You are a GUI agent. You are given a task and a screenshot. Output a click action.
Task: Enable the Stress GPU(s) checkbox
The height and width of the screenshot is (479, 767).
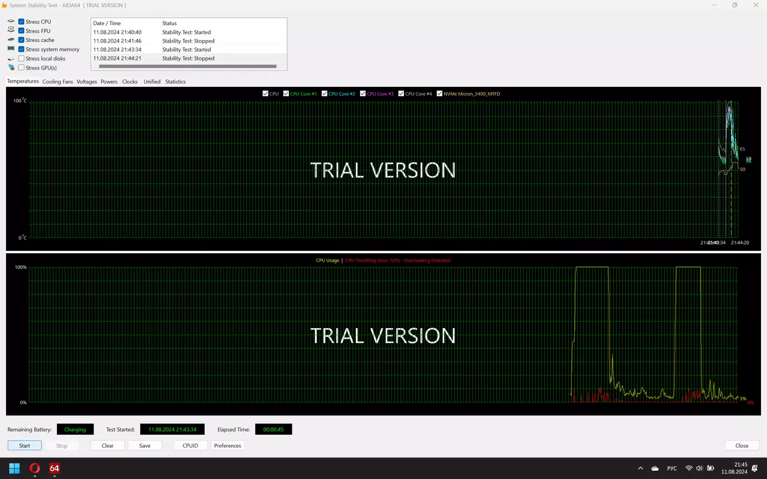(22, 68)
